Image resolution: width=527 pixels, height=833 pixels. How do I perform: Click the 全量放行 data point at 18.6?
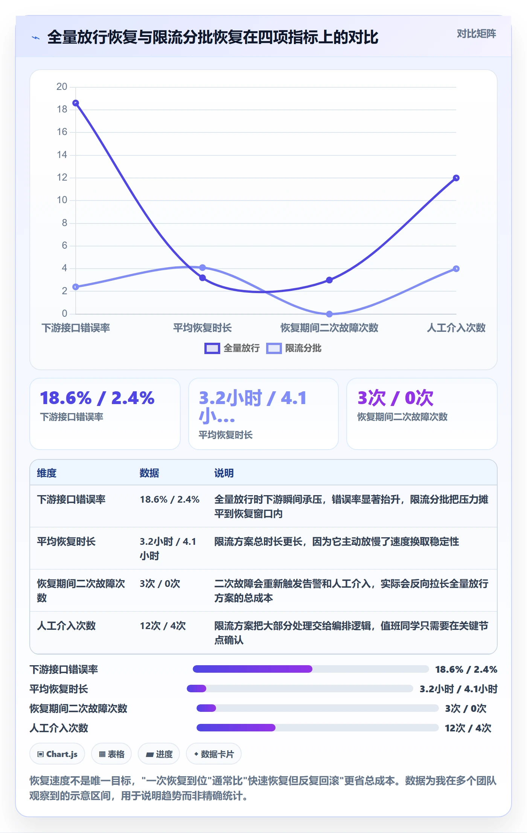(x=76, y=103)
